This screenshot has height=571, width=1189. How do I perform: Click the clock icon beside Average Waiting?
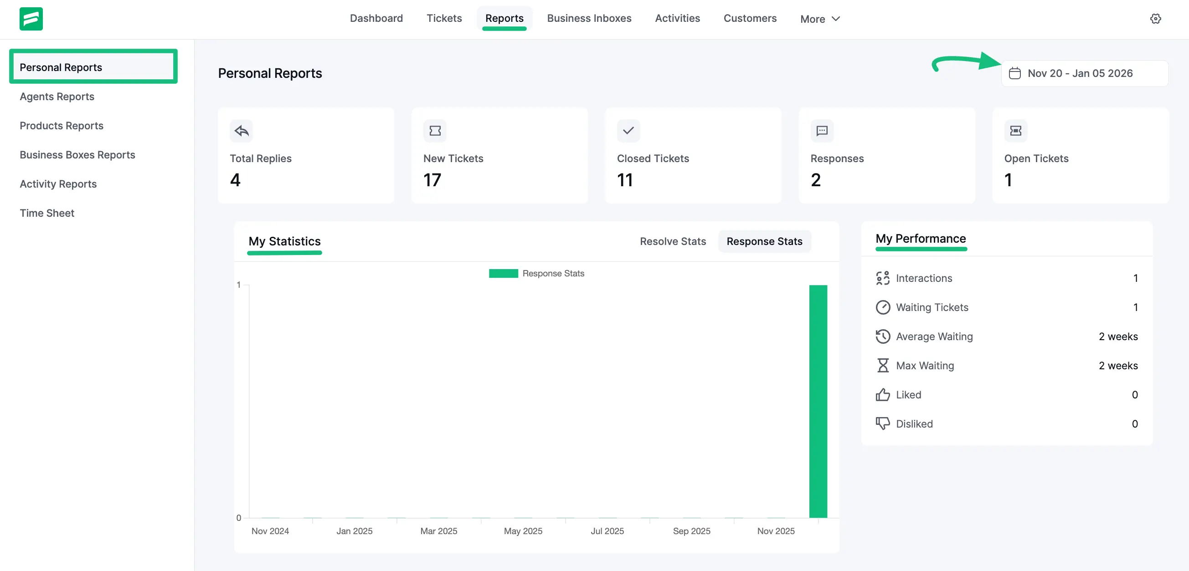tap(883, 336)
